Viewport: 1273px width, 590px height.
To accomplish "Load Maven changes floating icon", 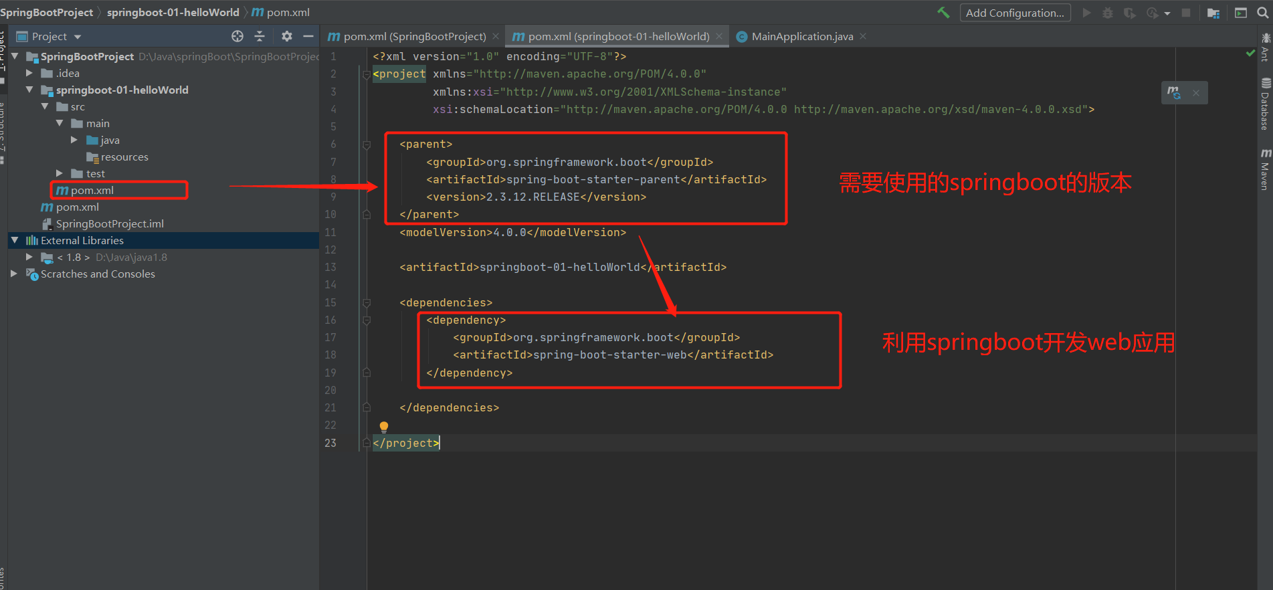I will click(x=1174, y=92).
